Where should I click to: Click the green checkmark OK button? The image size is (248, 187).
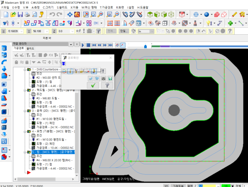93,86
